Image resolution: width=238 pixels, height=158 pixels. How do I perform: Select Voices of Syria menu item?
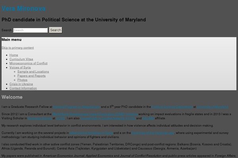pos(20,68)
